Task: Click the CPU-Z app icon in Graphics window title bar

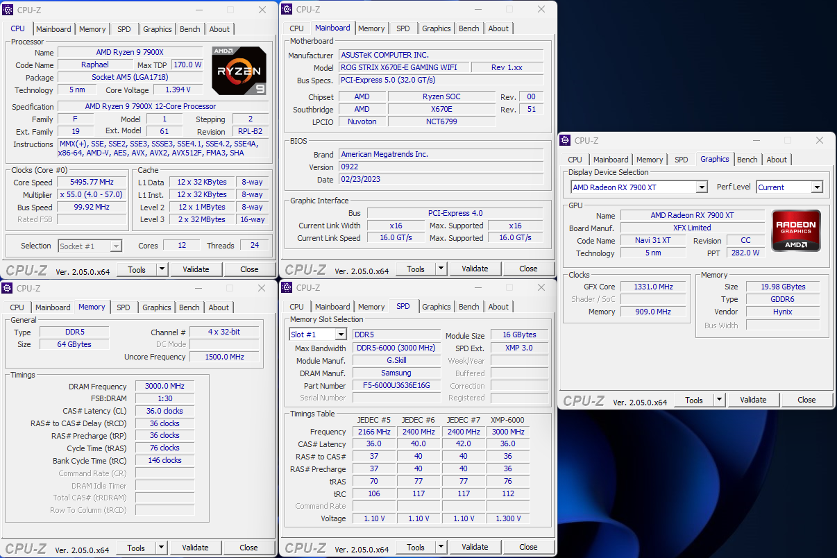Action: pos(566,140)
